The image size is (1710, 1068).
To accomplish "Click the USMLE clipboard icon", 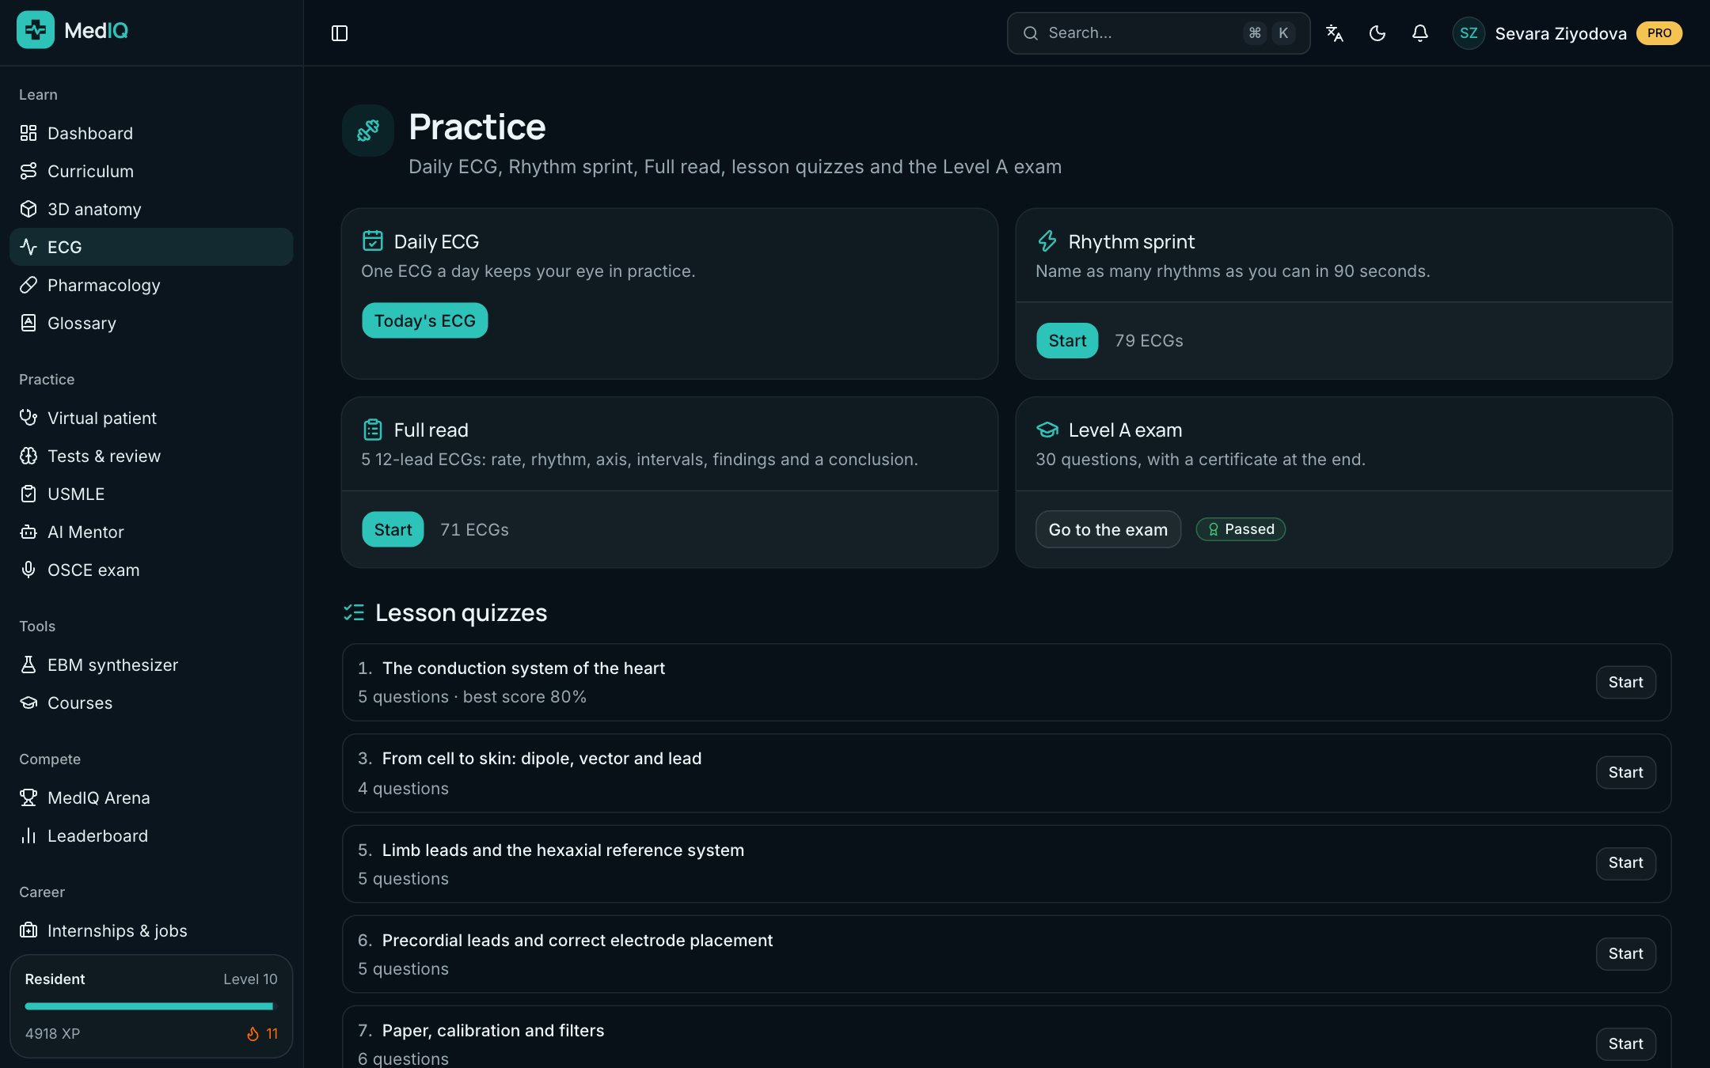I will [x=28, y=494].
